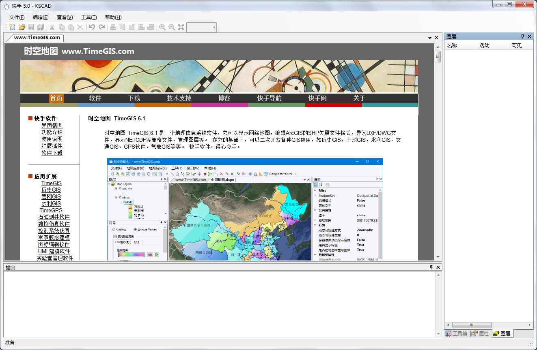
Task: Switch to the 工具箱 panel tab
Action: click(x=456, y=333)
